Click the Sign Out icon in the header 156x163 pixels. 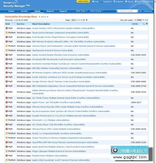coord(136,2)
